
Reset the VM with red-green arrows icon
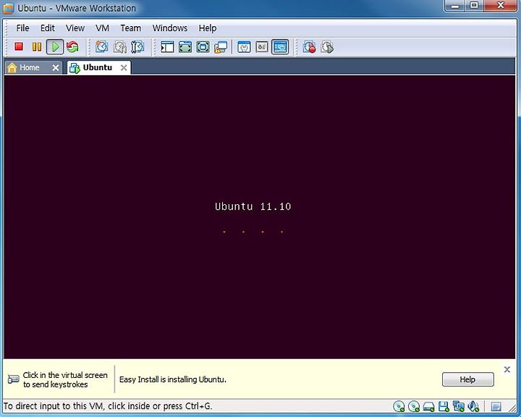pos(72,46)
